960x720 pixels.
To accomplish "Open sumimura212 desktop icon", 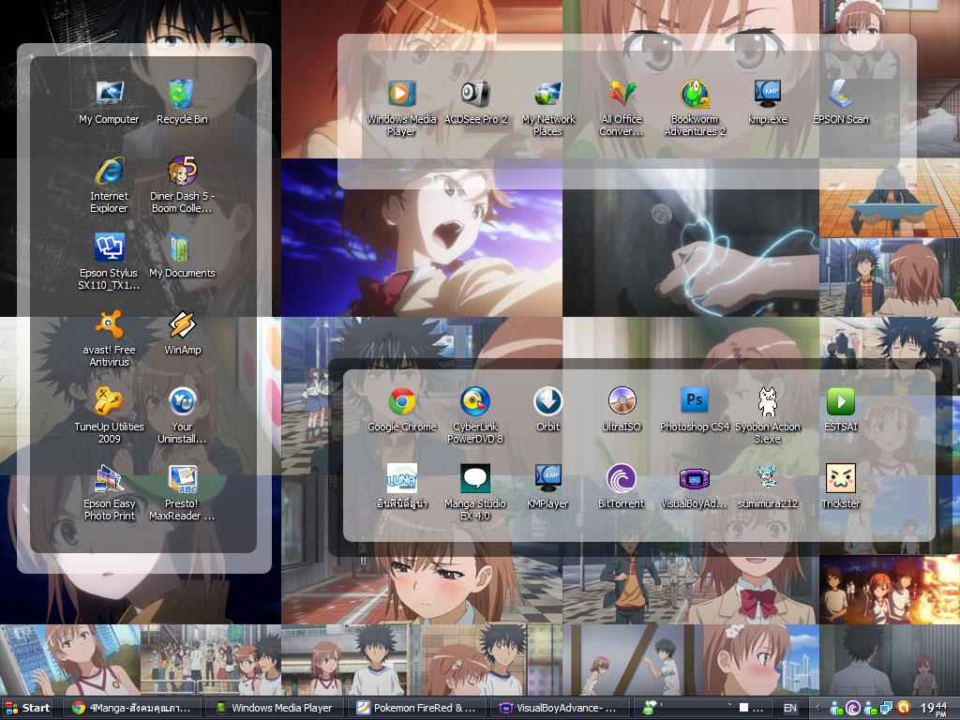I will click(767, 487).
